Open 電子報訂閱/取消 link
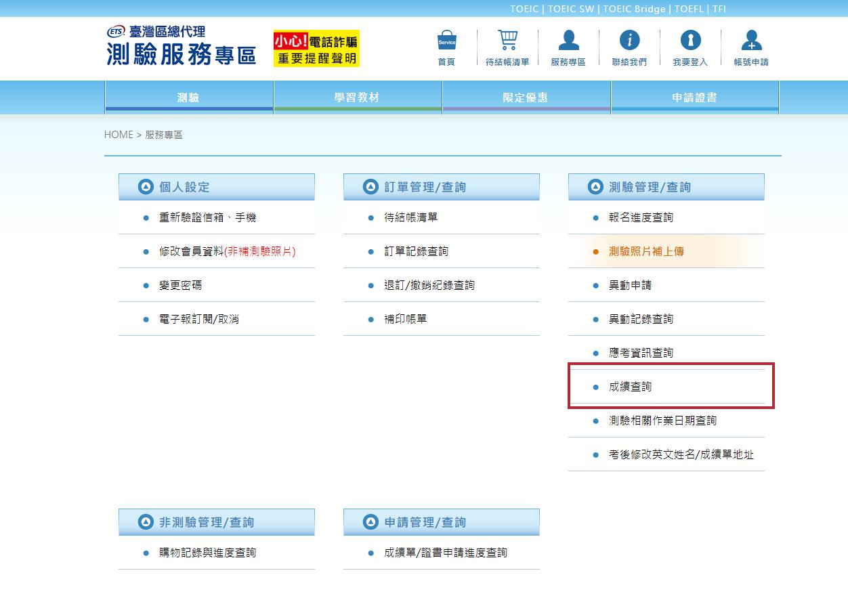The image size is (848, 600). point(199,319)
